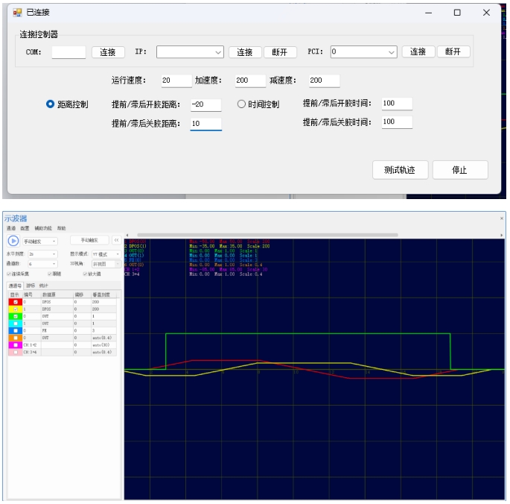Uncheck the red channel 0 DPOS display box

coord(16,302)
